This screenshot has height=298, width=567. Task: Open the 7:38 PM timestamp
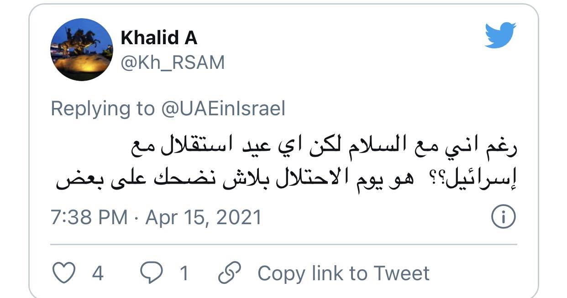(89, 217)
